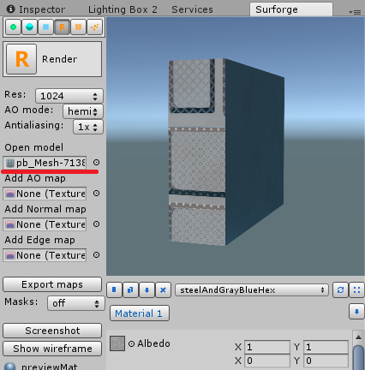Click the Screenshot button
The width and height of the screenshot is (365, 370).
[52, 331]
